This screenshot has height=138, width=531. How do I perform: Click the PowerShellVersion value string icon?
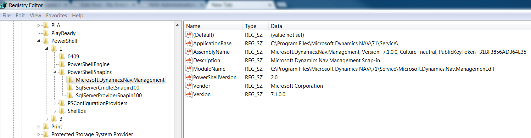[189, 77]
